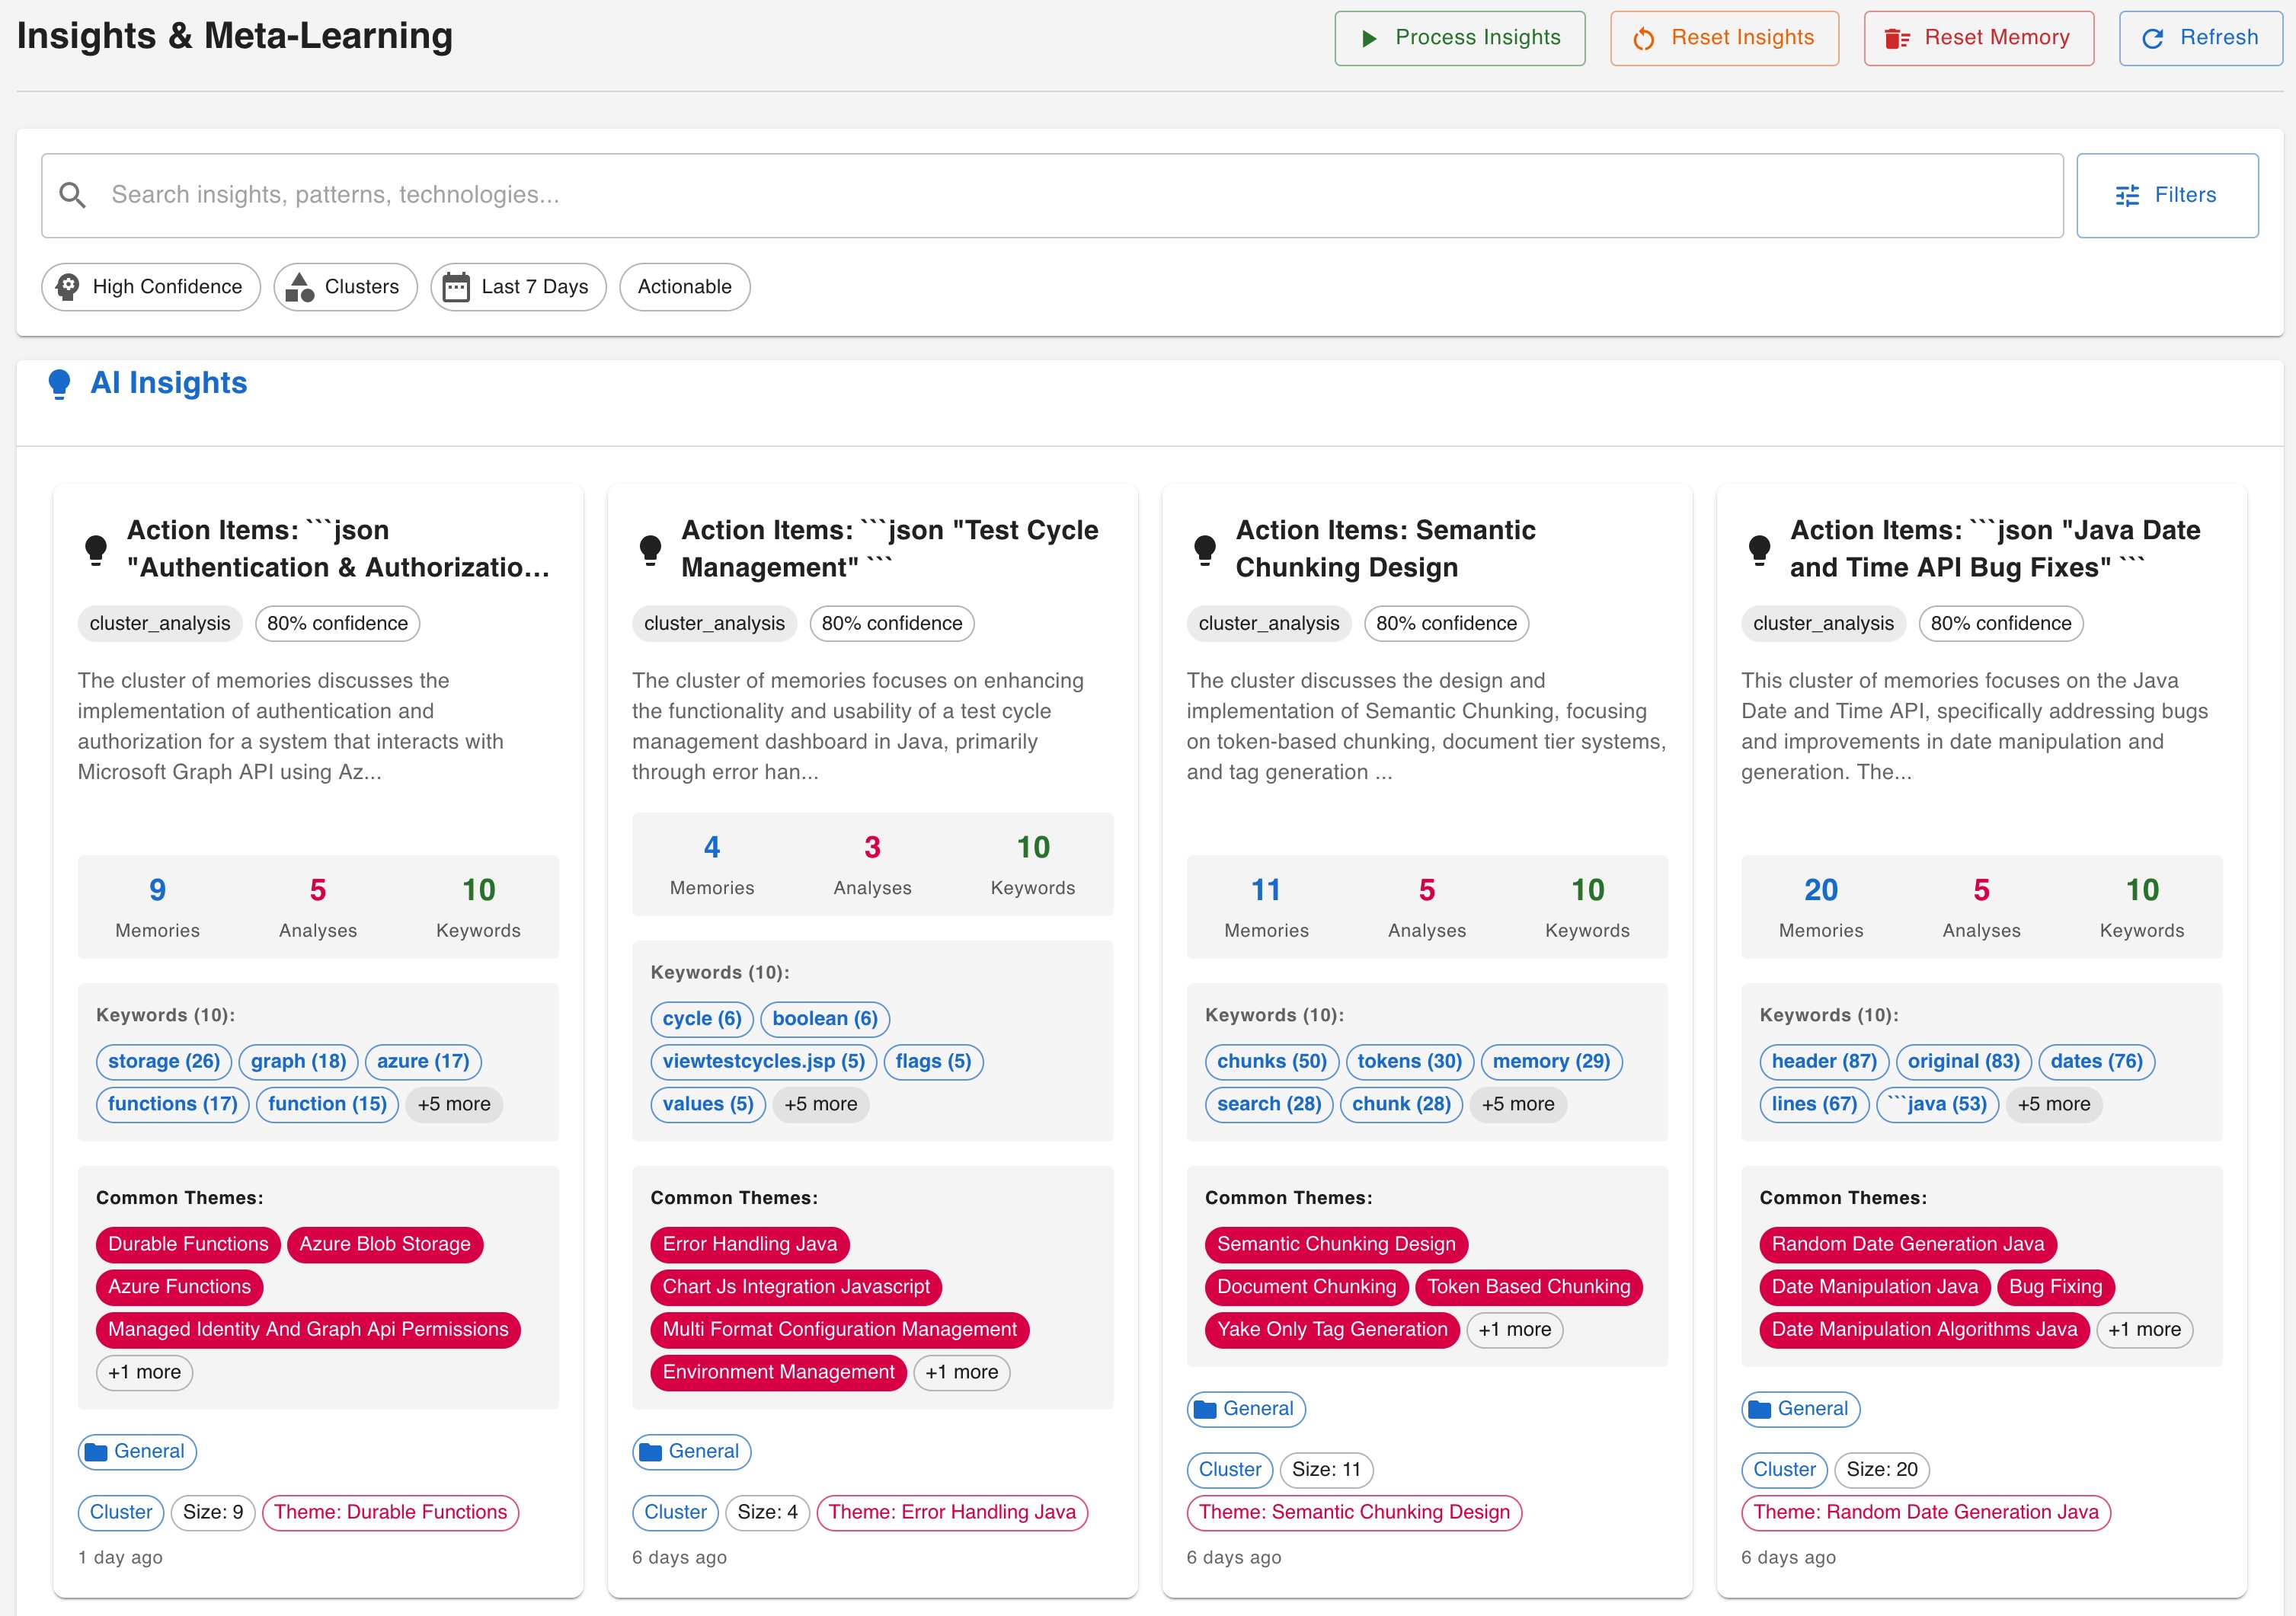Image resolution: width=2296 pixels, height=1616 pixels.
Task: Expand the +5 more keywords on the Test Cycle card
Action: pyautogui.click(x=820, y=1104)
